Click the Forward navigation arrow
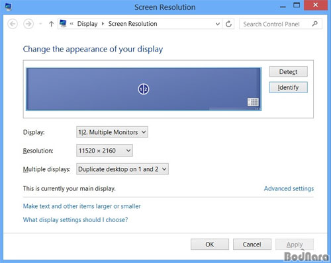The height and width of the screenshot is (263, 331). coord(28,24)
